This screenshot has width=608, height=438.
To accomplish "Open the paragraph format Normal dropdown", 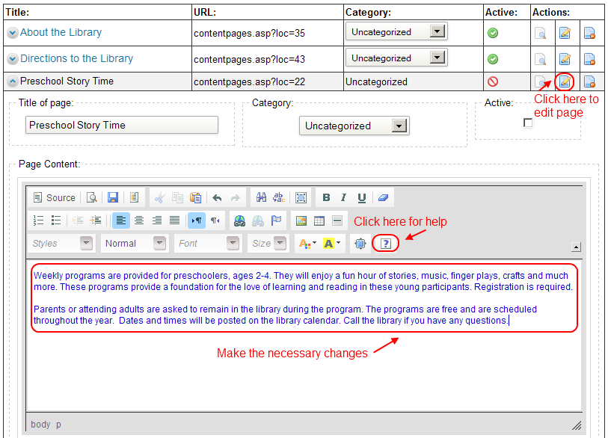I will click(135, 244).
